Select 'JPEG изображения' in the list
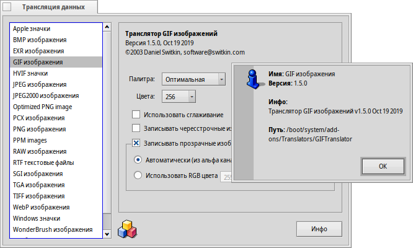413x248 pixels. tap(40, 84)
